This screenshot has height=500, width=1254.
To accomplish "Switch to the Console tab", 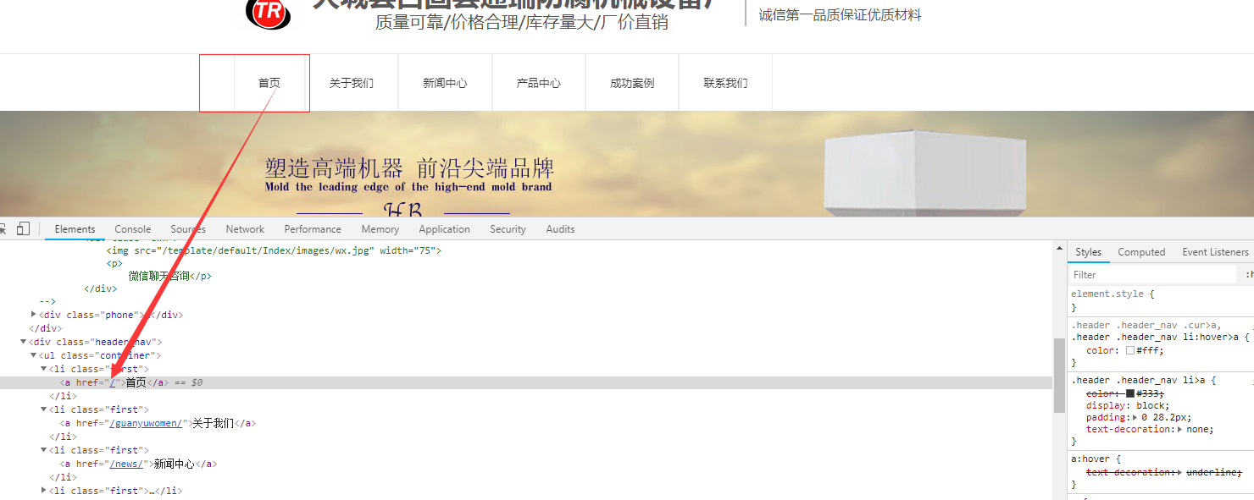I will 133,229.
